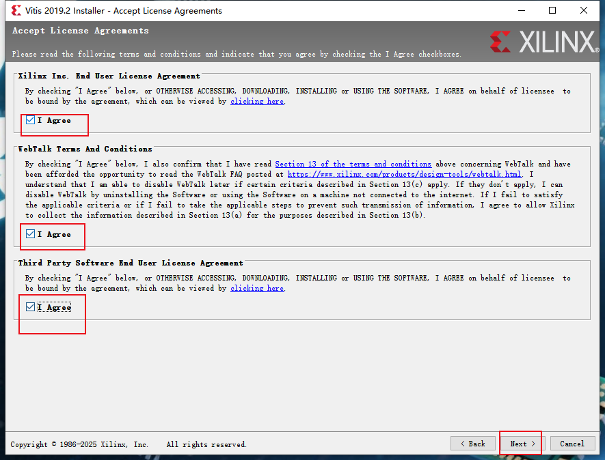Close the Vitis installer window
This screenshot has height=460, width=605.
coord(584,10)
